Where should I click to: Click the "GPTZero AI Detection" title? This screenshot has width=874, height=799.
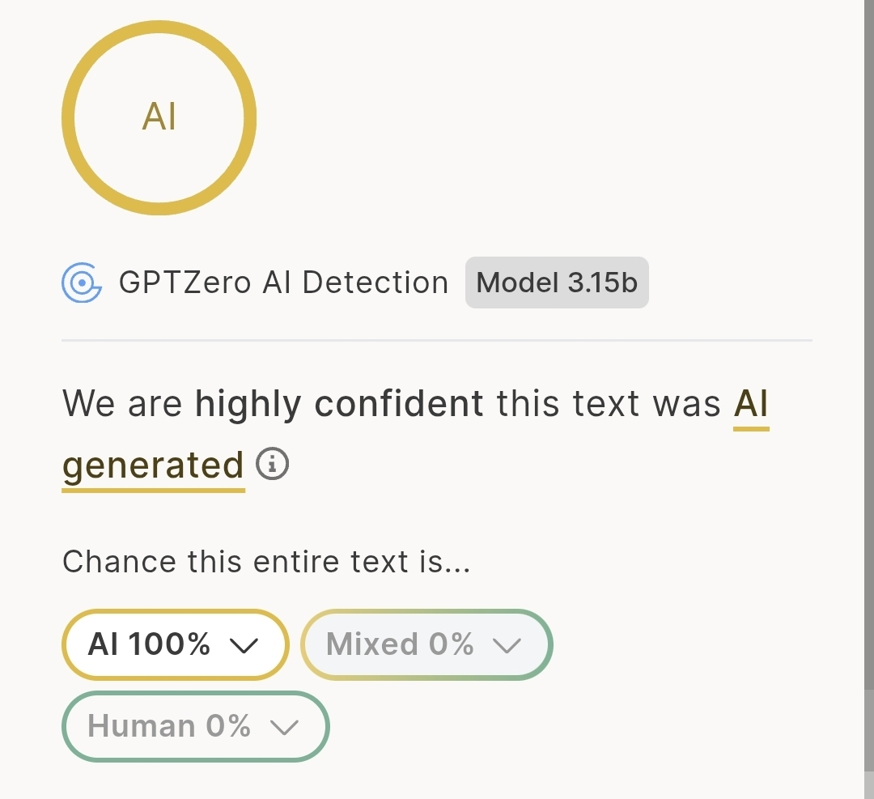coord(283,283)
